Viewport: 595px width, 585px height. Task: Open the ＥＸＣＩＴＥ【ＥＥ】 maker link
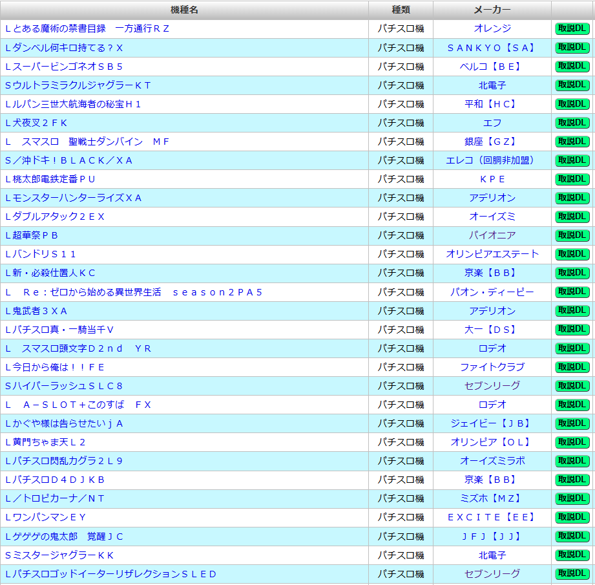[x=492, y=517]
